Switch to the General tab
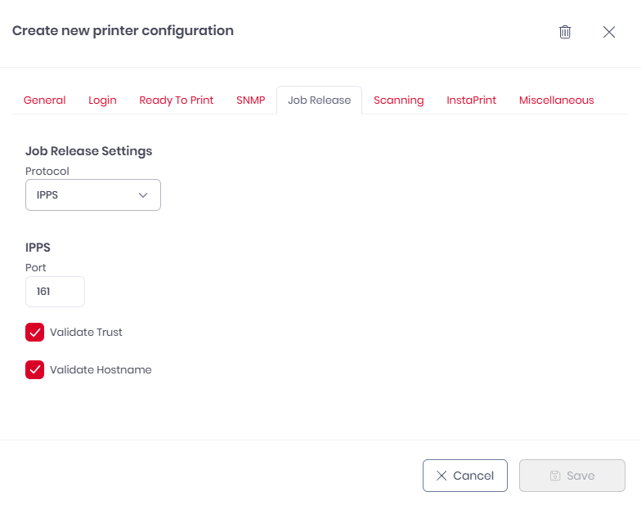 click(44, 101)
